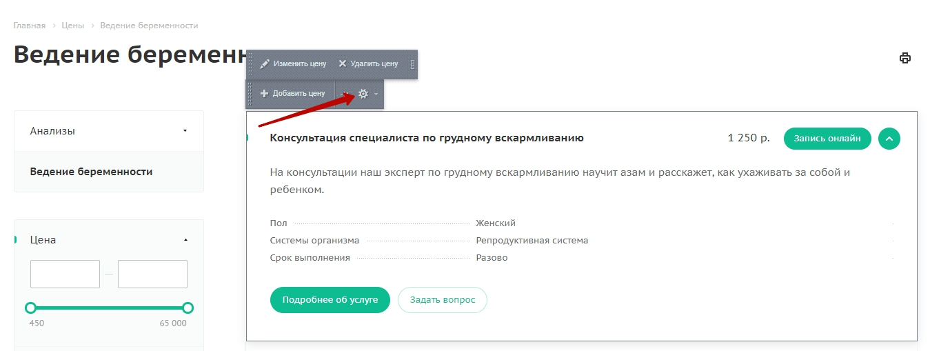Screen dimensions: 930x351
Task: Click the 'Женский' value in the 'Пол' row
Action: [496, 223]
